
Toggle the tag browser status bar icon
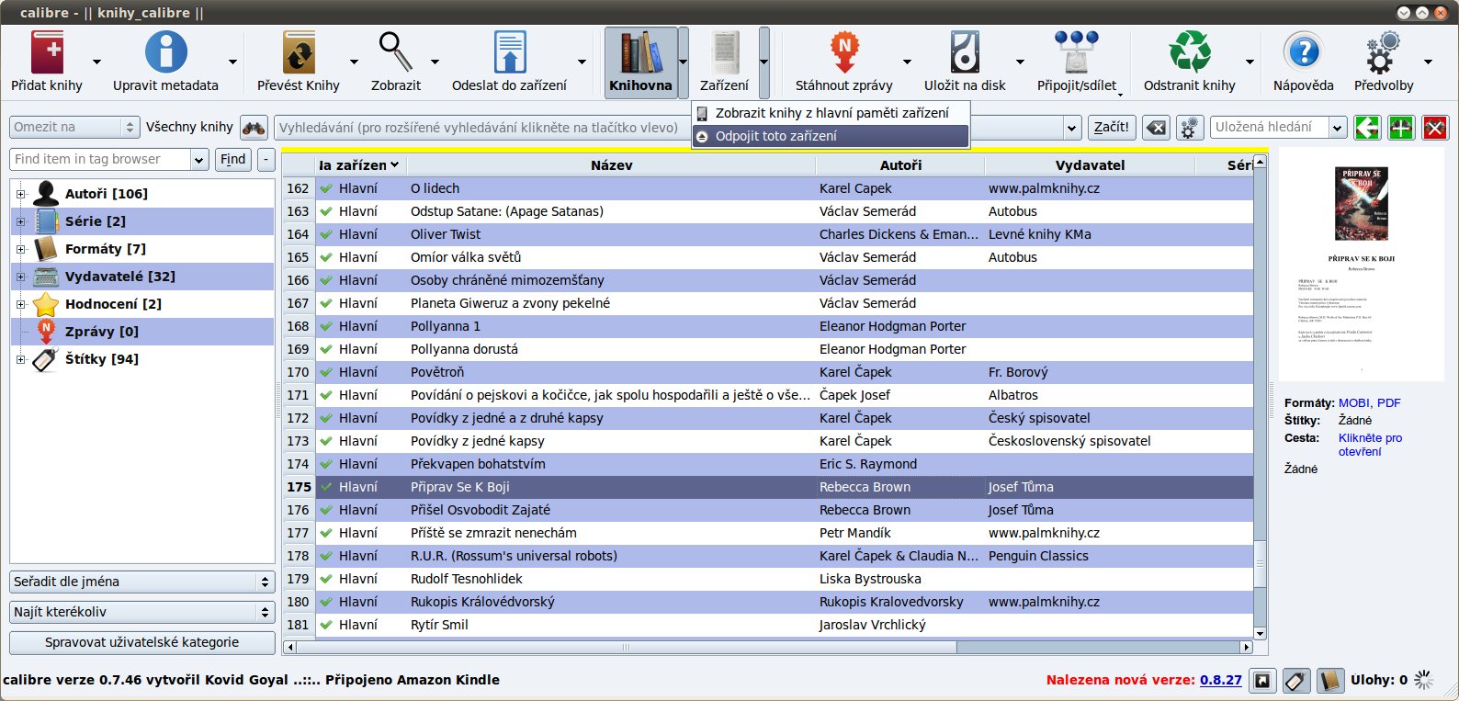[1295, 680]
